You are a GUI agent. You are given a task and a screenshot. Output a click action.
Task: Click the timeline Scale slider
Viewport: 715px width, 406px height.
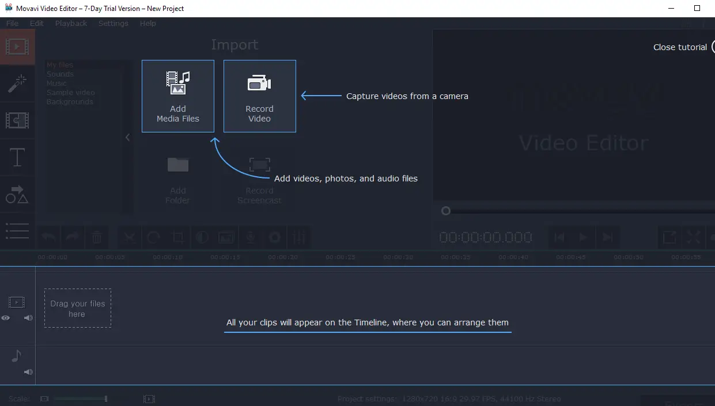coord(81,399)
